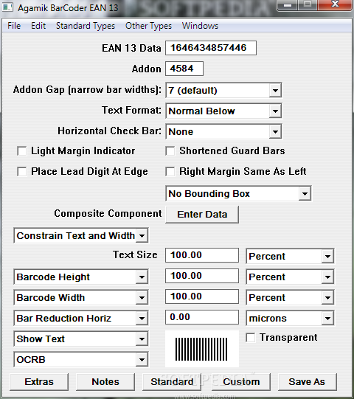This screenshot has width=354, height=399.
Task: Click the Text Size value field
Action: pyautogui.click(x=202, y=255)
